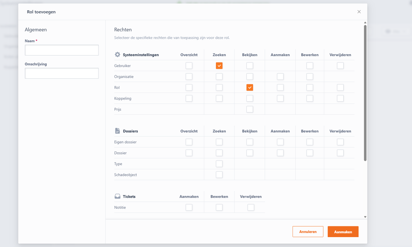Click the orange Aanmaken button
412x247 pixels.
(x=343, y=231)
